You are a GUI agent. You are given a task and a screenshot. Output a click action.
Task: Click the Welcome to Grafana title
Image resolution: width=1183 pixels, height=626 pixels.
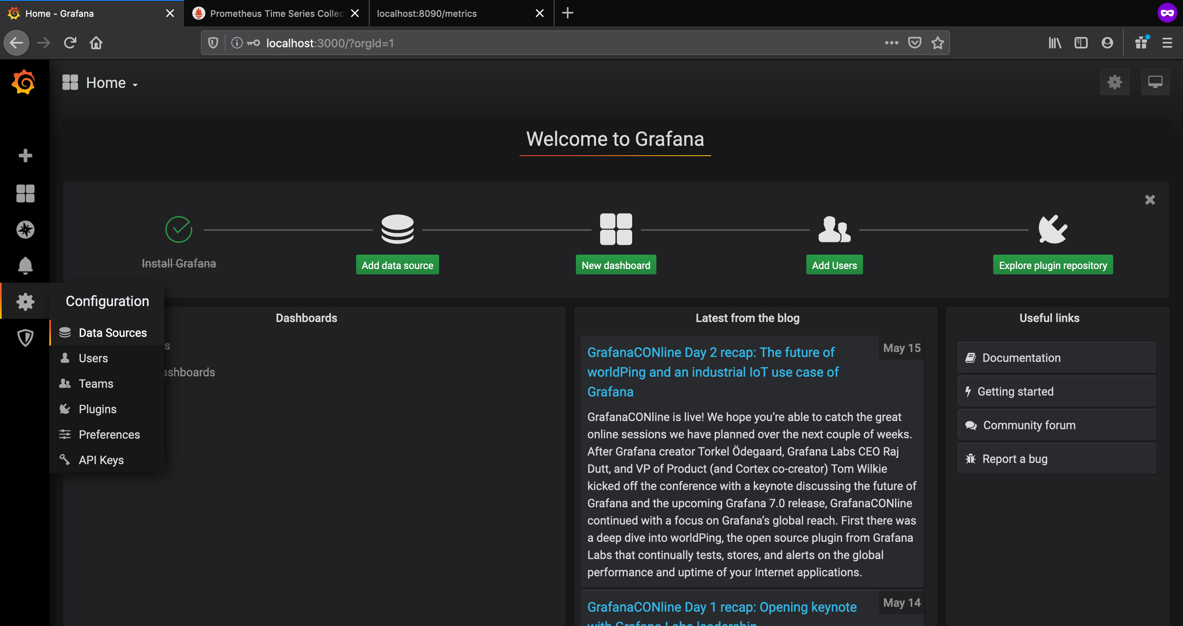[x=615, y=139]
